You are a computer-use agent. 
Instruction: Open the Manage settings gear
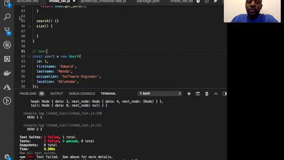point(7,157)
